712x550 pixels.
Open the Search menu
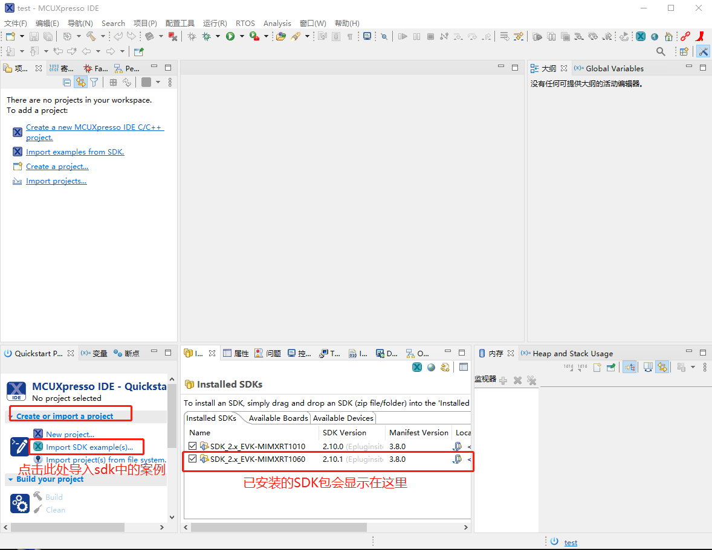pyautogui.click(x=113, y=23)
